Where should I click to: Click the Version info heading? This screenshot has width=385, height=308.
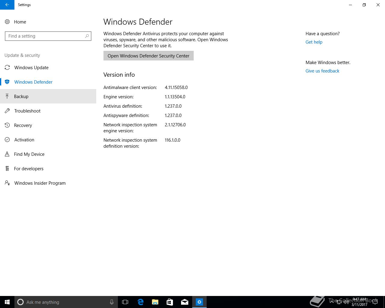pyautogui.click(x=119, y=75)
